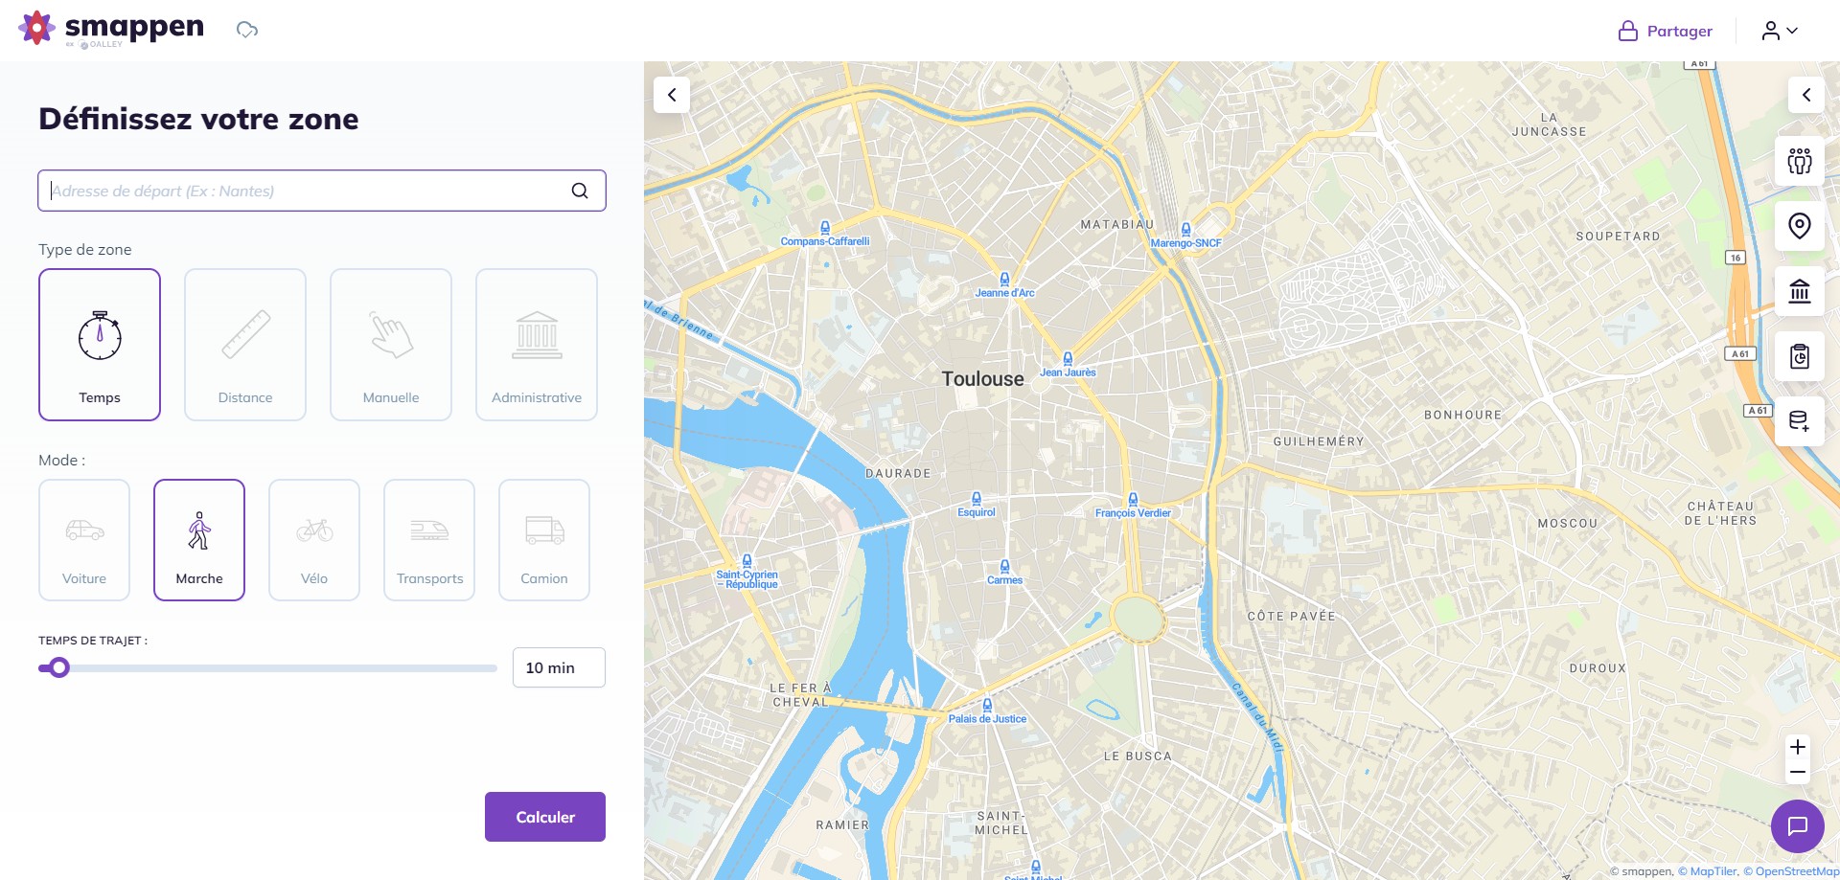Click the Compans-Caffarelli metro station marker
Image resolution: width=1840 pixels, height=880 pixels.
pos(825,228)
